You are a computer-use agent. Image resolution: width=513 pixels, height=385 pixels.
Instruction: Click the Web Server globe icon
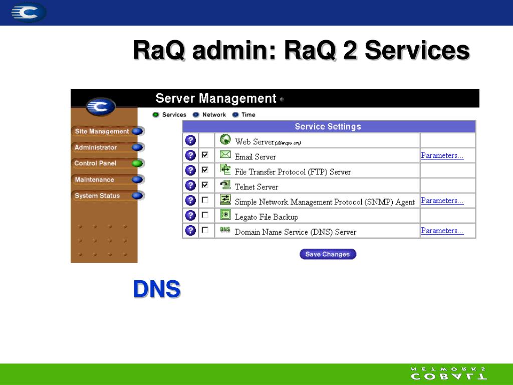click(x=225, y=139)
